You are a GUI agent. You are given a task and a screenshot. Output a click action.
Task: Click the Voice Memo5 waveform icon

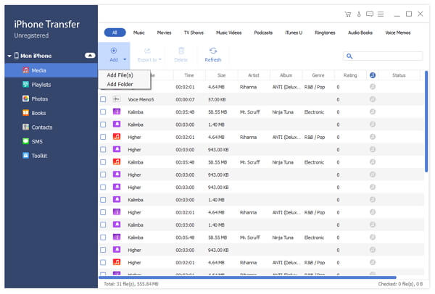point(117,99)
